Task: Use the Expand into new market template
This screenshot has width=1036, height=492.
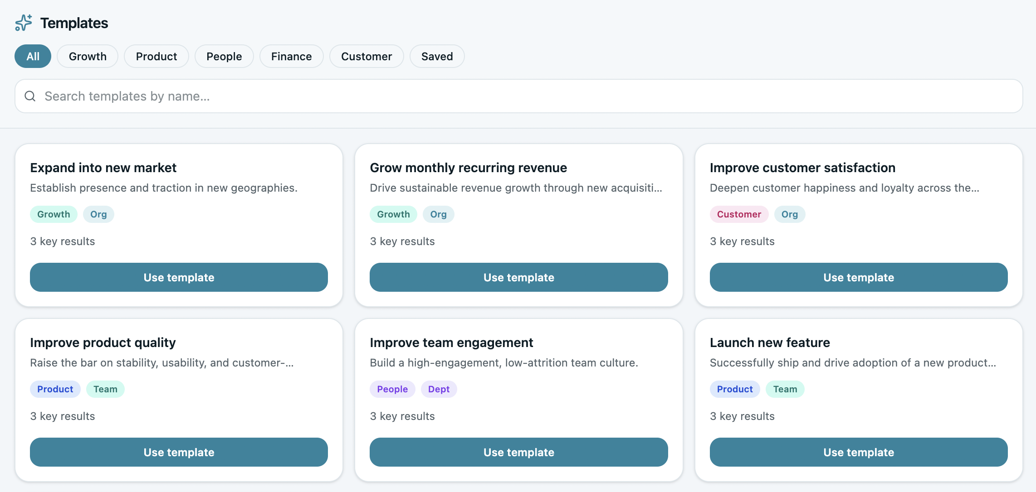Action: (179, 277)
